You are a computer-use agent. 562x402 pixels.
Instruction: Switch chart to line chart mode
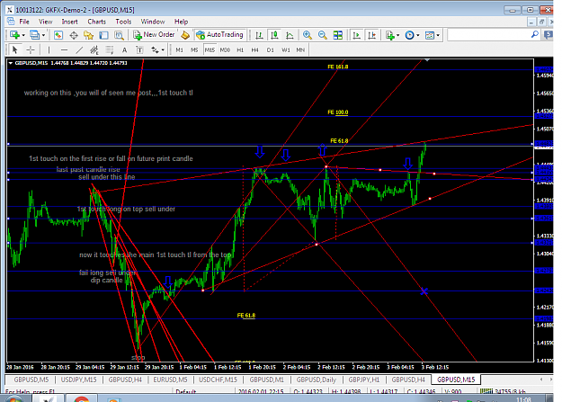(x=290, y=35)
